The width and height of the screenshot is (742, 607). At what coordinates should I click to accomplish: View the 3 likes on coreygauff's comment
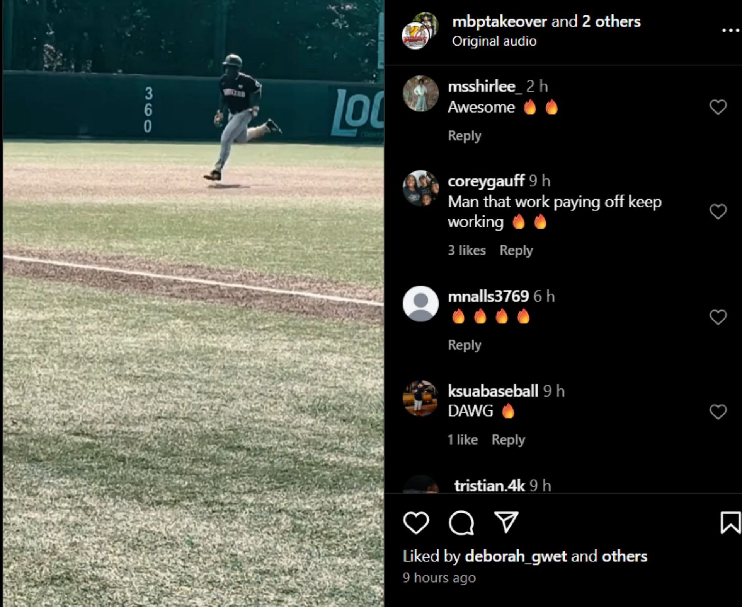(x=466, y=250)
